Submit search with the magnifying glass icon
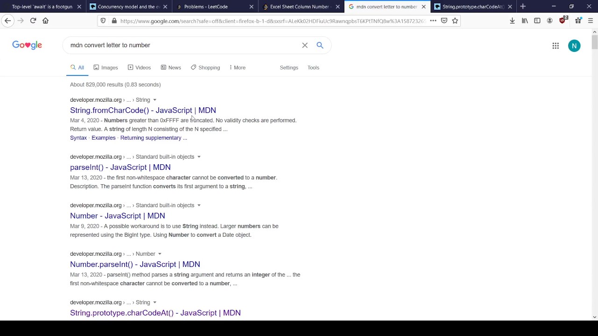Screen dimensions: 598x336 [x=320, y=45]
